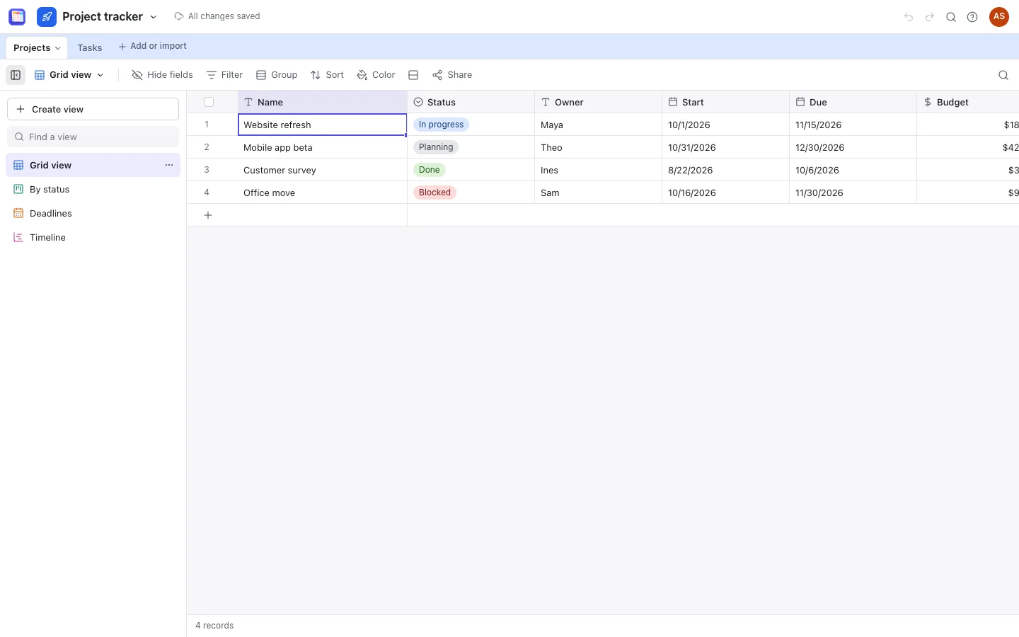The height and width of the screenshot is (637, 1019).
Task: Open the Filter tool
Action: pyautogui.click(x=224, y=75)
